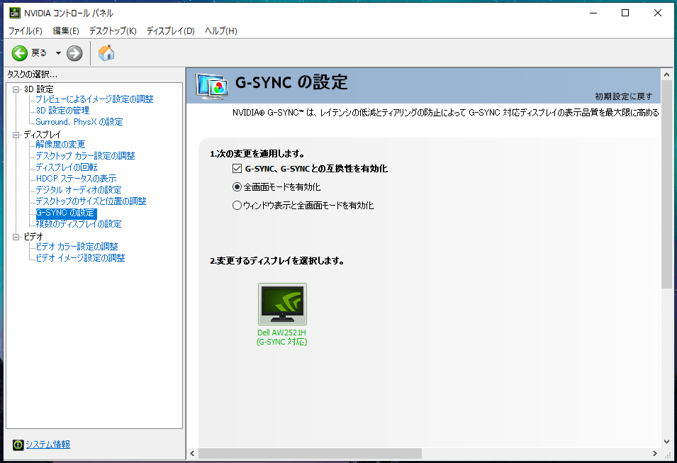Collapse the ディスプレイ tree node
This screenshot has width=677, height=463.
coord(16,135)
